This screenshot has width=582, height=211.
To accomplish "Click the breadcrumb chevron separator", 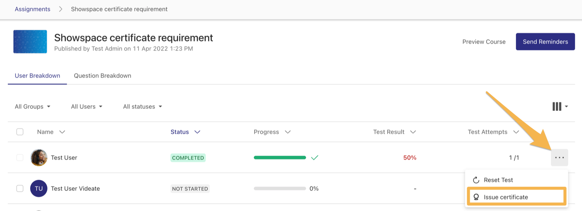I will [x=61, y=9].
